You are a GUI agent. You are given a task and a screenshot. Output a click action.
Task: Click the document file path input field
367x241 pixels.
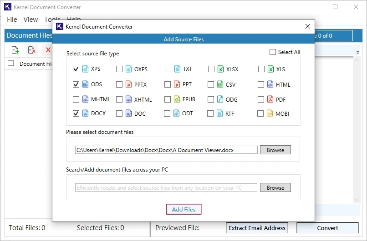pos(166,150)
